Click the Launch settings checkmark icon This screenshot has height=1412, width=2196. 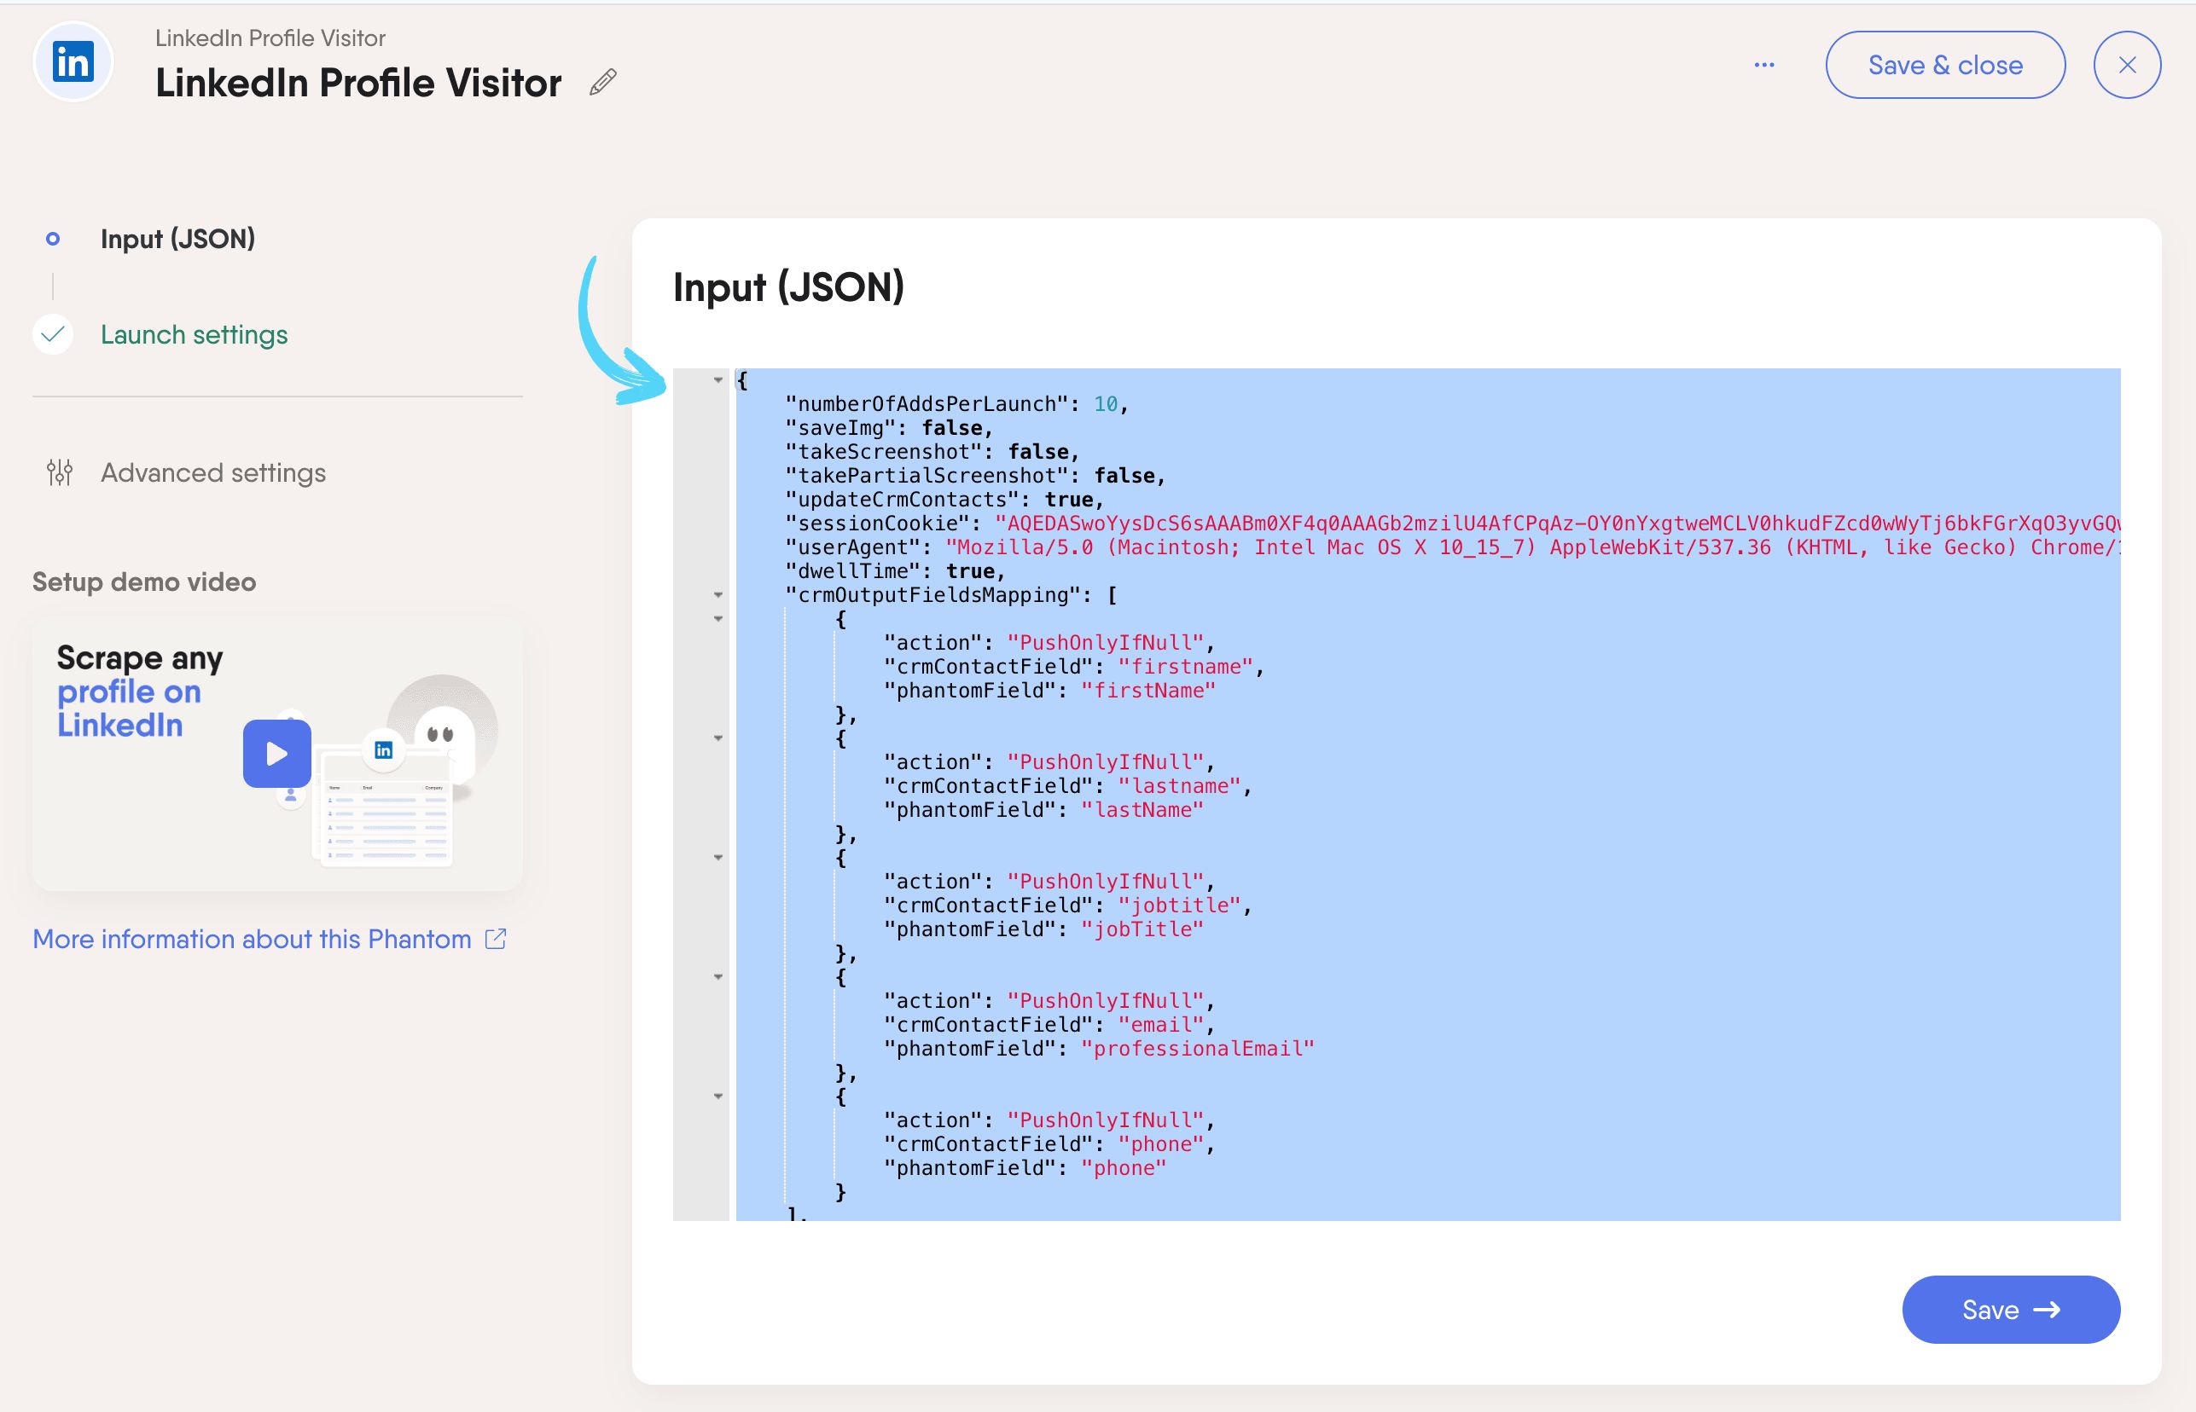coord(53,334)
